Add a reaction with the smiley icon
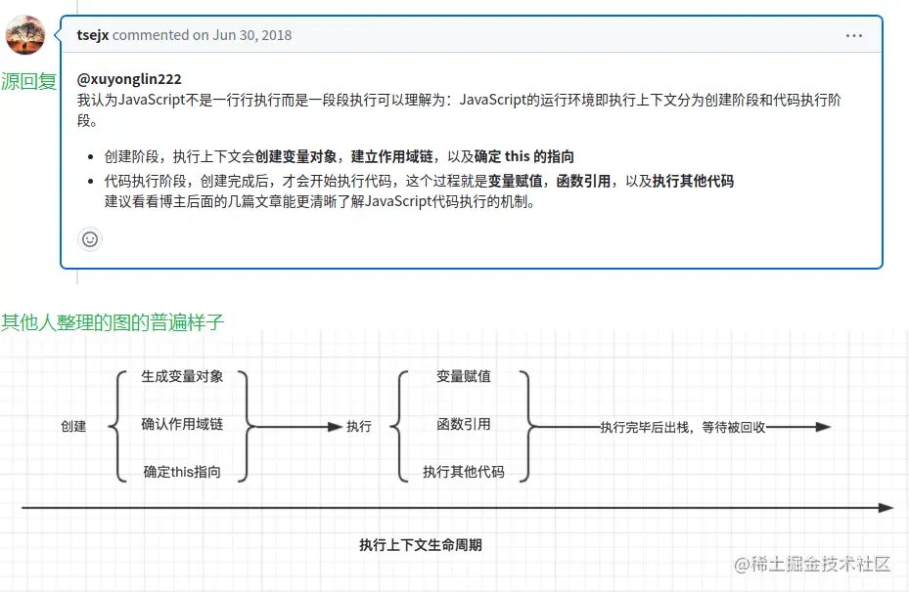The image size is (909, 592). [x=90, y=239]
